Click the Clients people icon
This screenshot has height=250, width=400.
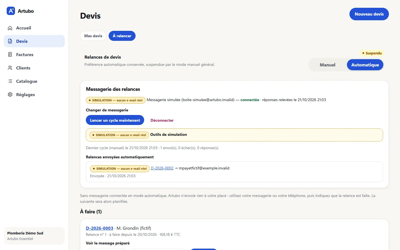pos(10,68)
